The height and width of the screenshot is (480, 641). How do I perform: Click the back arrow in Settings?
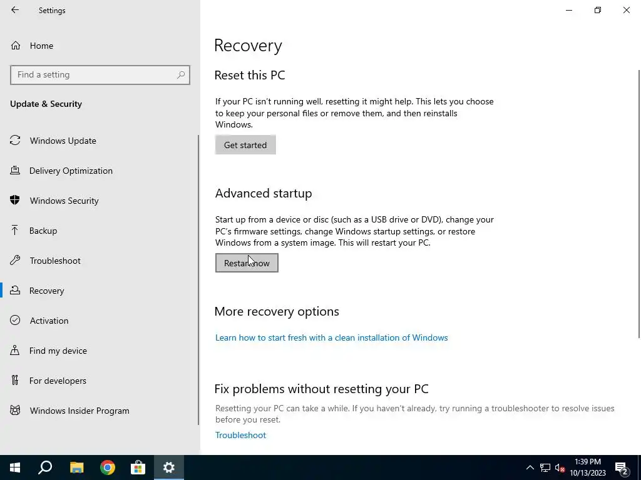[15, 10]
